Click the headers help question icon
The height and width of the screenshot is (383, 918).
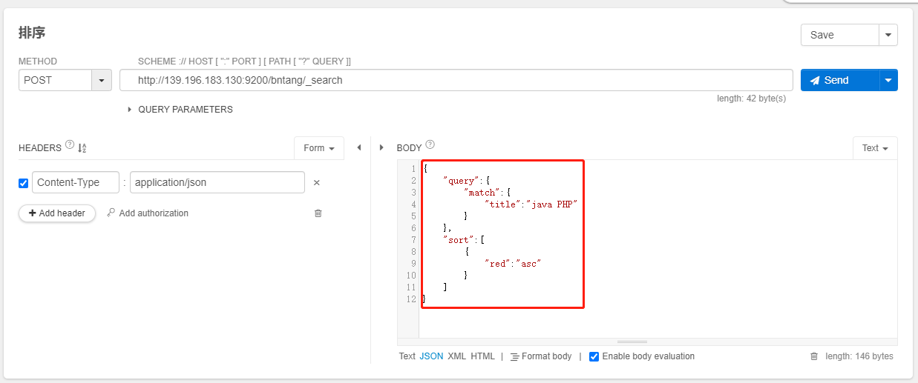pos(70,144)
